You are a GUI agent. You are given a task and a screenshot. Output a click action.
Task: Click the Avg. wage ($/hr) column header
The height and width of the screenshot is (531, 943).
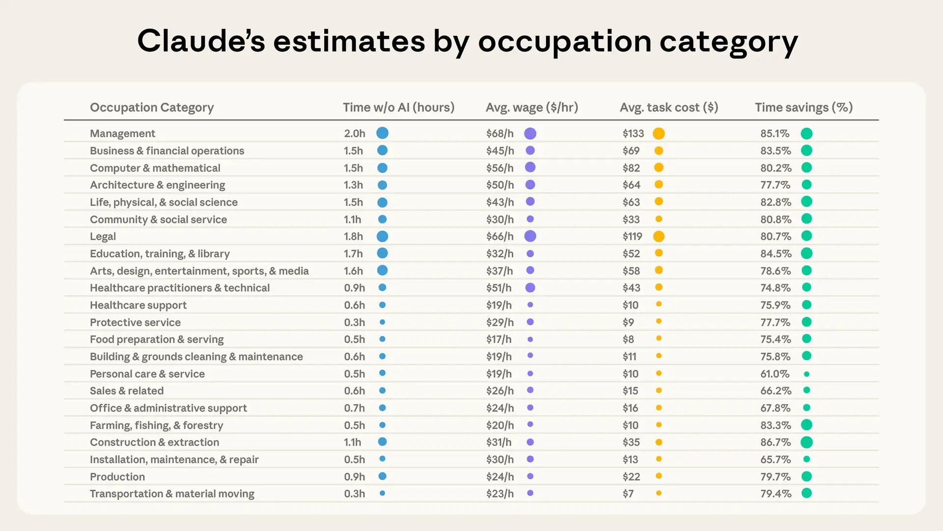click(x=532, y=108)
